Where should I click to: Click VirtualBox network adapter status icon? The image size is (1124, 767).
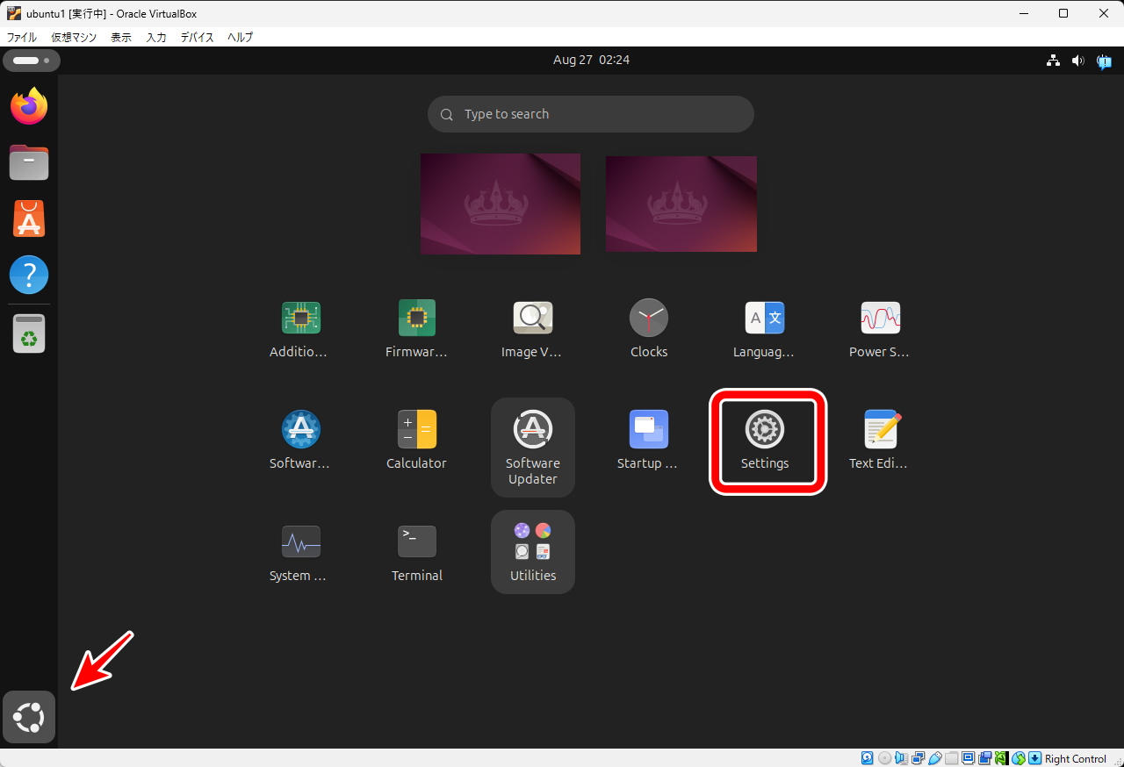[918, 758]
